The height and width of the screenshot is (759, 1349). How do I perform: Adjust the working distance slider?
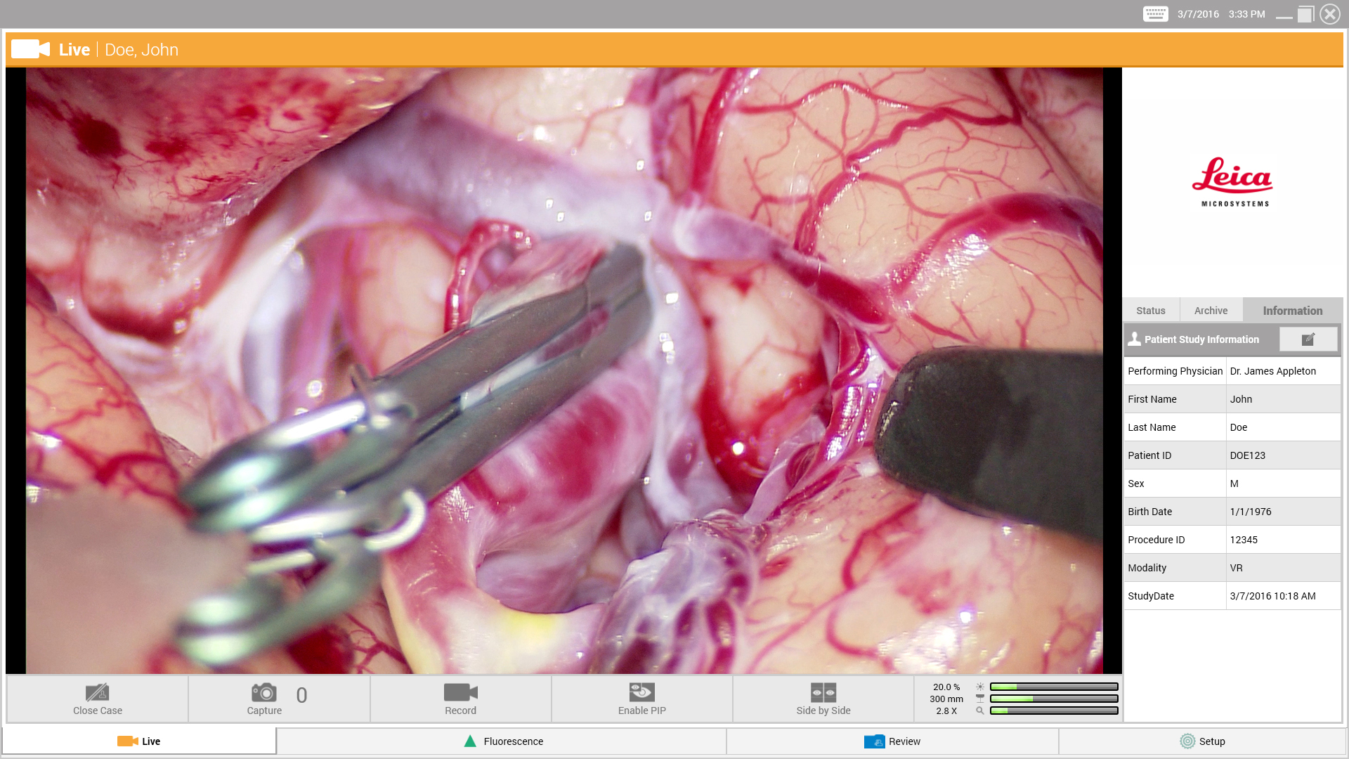[x=1054, y=699]
